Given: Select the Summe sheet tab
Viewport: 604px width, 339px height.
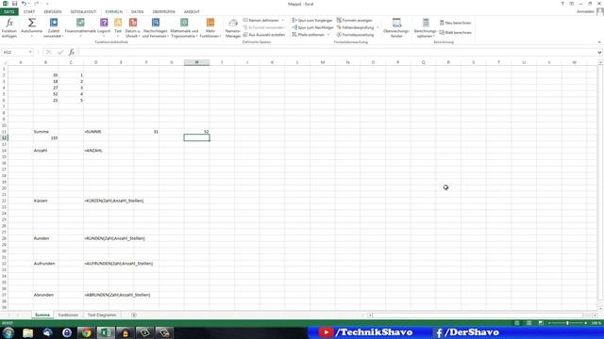Looking at the screenshot, I should [x=42, y=315].
